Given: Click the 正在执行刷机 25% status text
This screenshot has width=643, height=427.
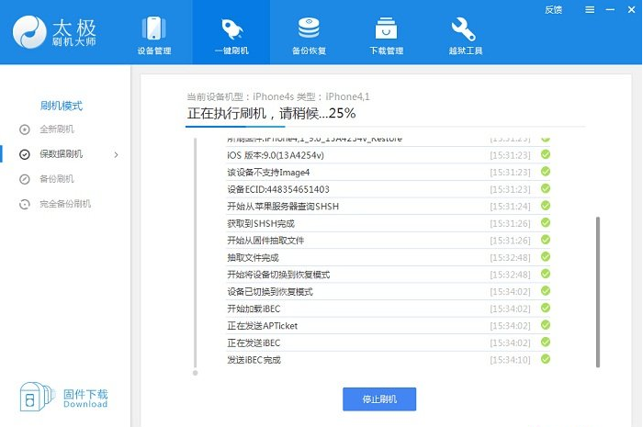Looking at the screenshot, I should pos(272,113).
